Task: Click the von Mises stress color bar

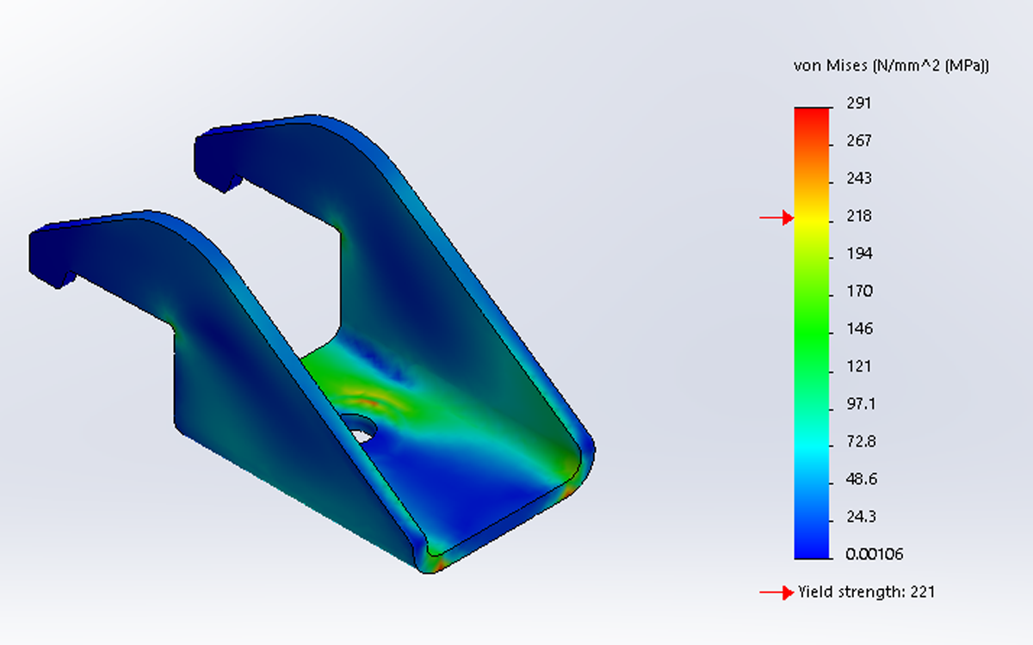Action: [x=811, y=333]
